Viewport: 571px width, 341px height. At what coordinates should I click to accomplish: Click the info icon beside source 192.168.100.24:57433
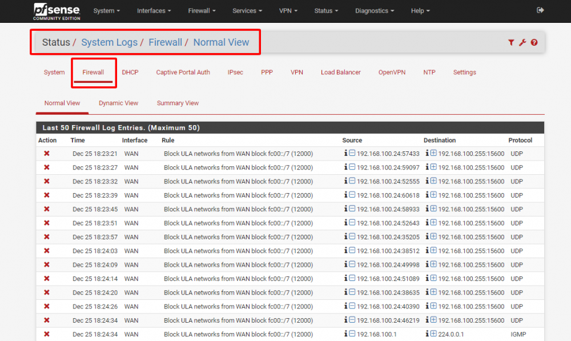(x=347, y=154)
